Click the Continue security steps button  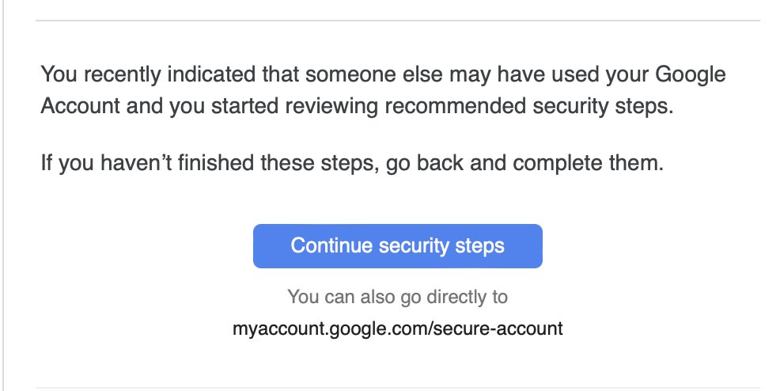click(x=397, y=245)
